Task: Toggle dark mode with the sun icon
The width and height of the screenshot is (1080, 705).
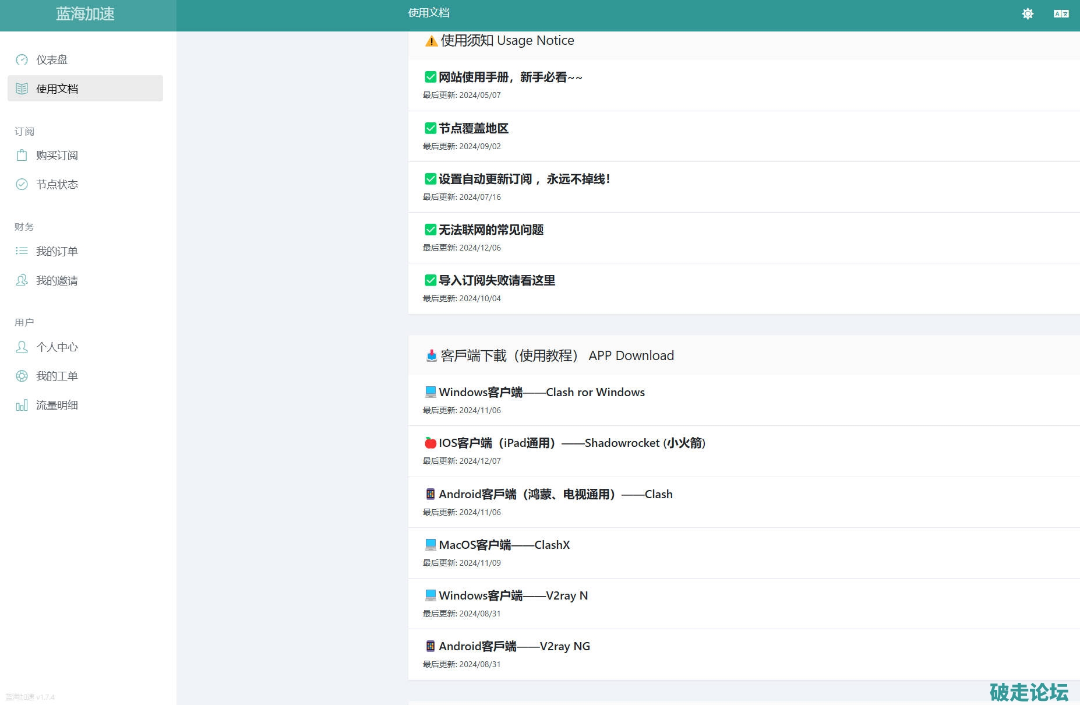Action: [1028, 13]
